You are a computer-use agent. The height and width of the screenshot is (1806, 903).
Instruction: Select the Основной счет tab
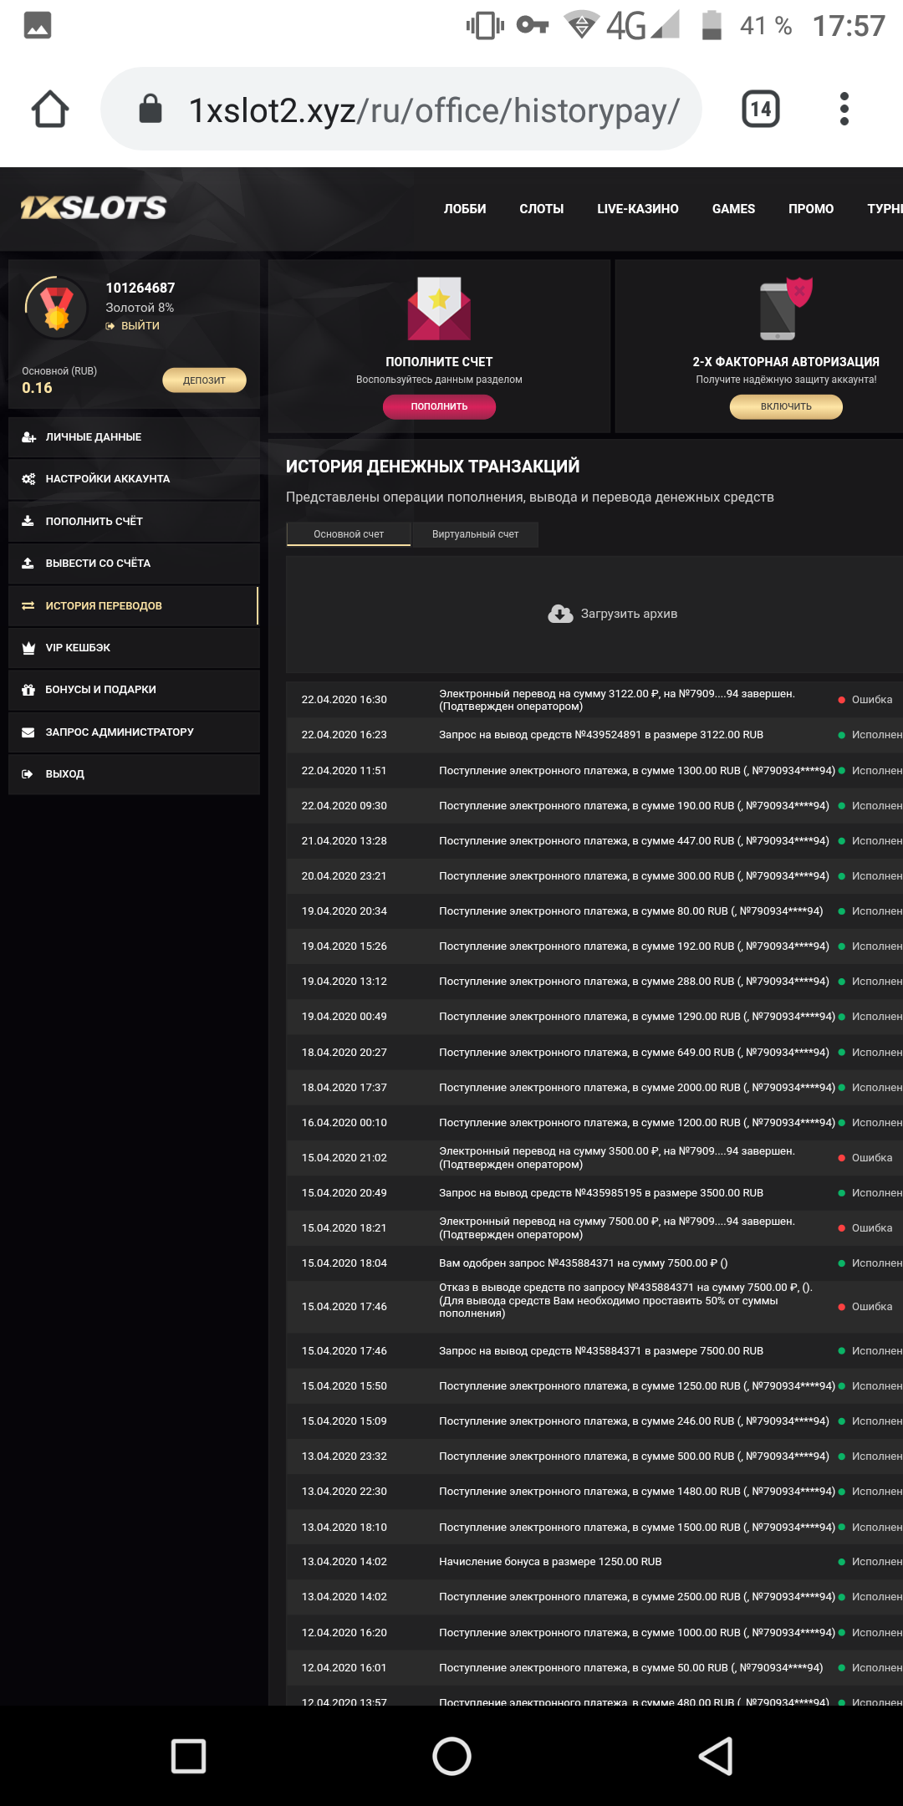349,534
